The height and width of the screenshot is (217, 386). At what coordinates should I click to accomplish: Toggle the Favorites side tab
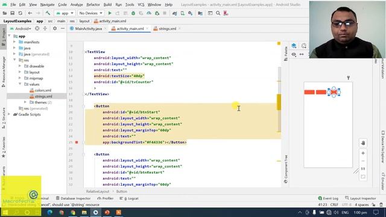tap(4, 147)
